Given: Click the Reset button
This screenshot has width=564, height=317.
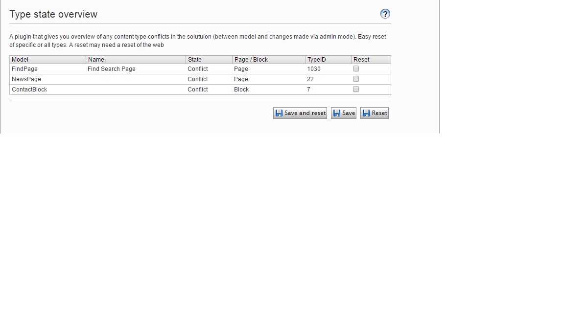Looking at the screenshot, I should [374, 113].
